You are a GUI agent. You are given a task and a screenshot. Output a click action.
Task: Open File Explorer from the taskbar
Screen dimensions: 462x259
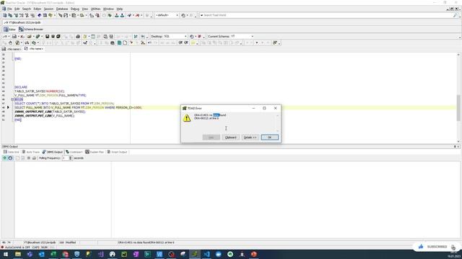[x=18, y=254]
